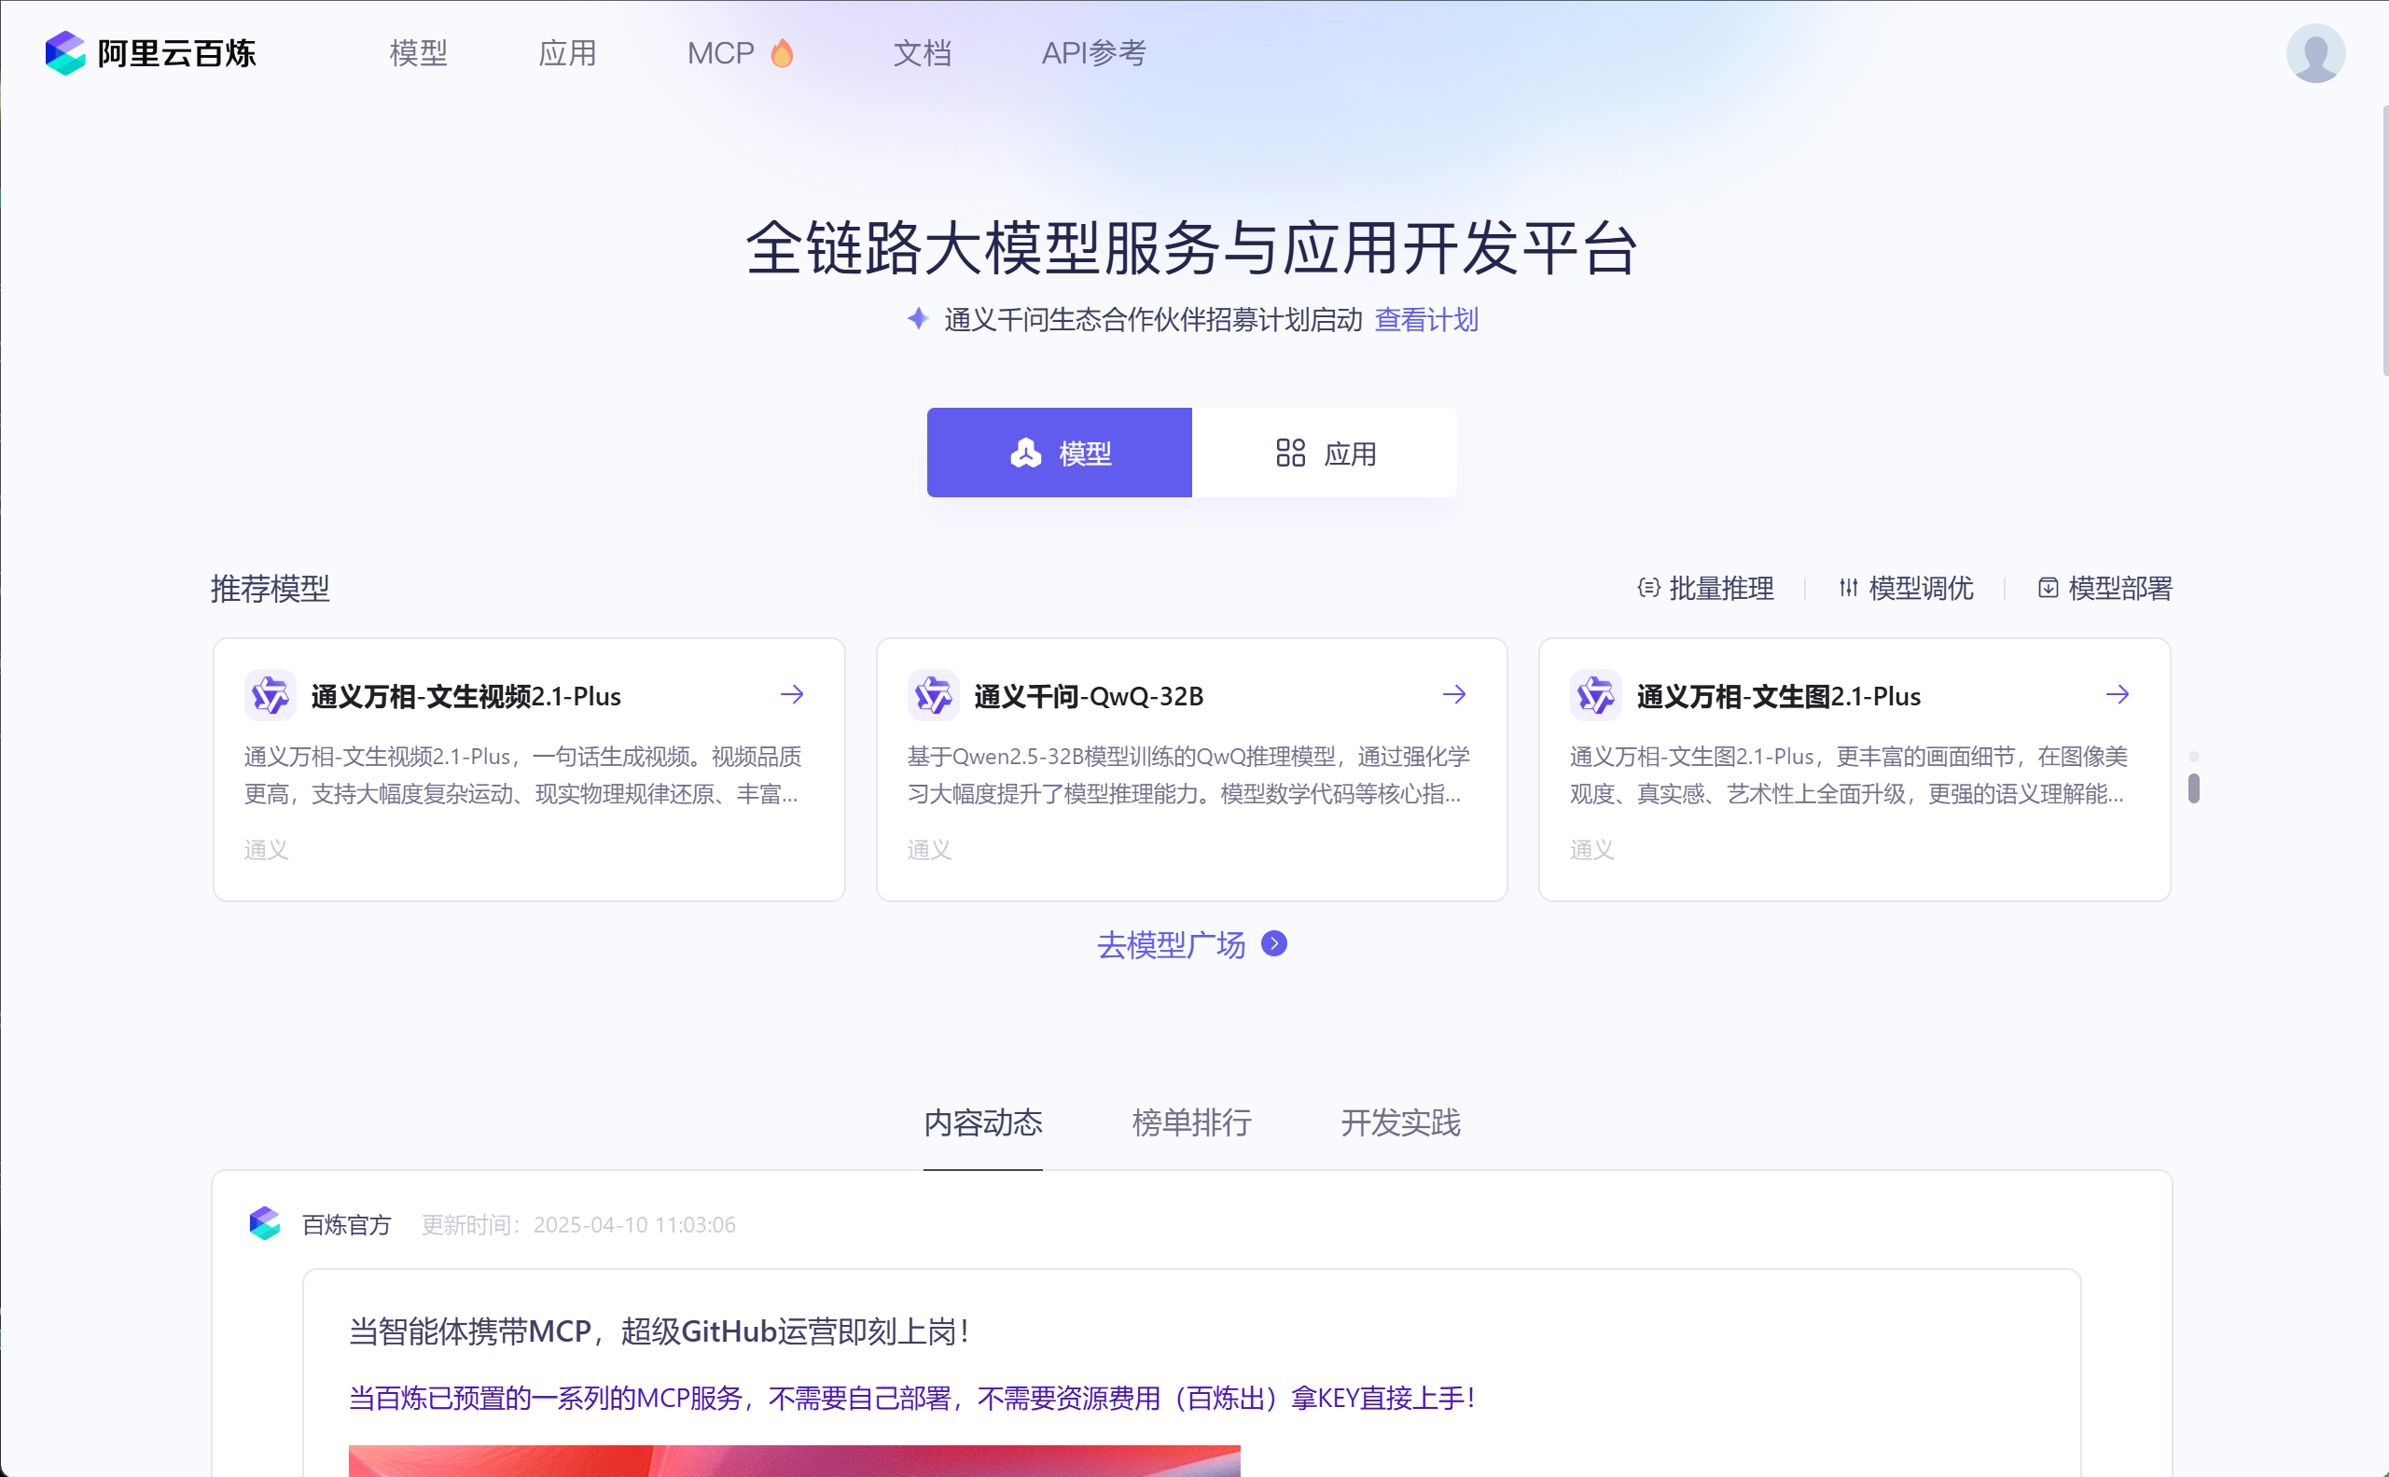
Task: Click the 基于Qwen2.5-32B模型训练 description text
Action: click(x=1188, y=774)
